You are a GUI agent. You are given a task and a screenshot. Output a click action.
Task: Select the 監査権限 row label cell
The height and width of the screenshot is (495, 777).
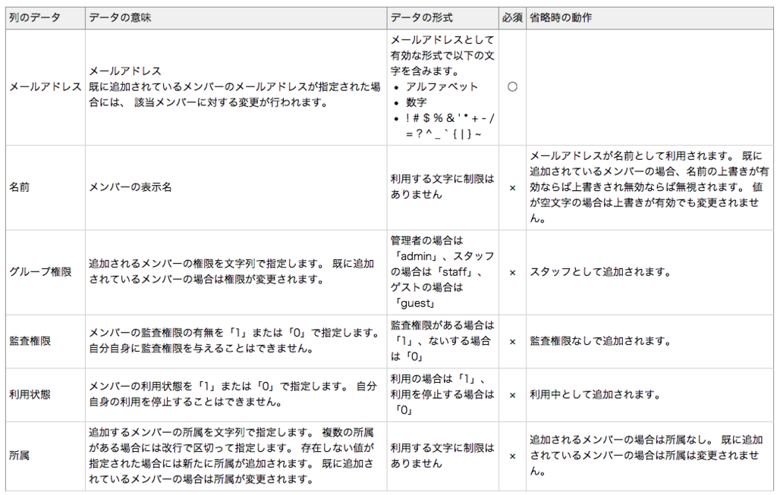[x=46, y=341]
